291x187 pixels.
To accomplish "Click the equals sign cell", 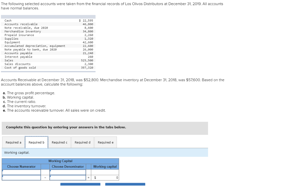I will (89, 178).
